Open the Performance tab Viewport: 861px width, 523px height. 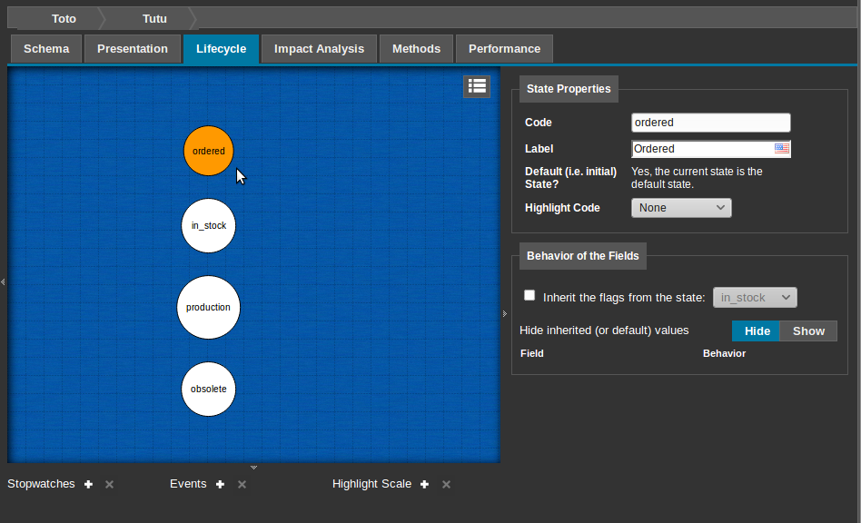504,49
